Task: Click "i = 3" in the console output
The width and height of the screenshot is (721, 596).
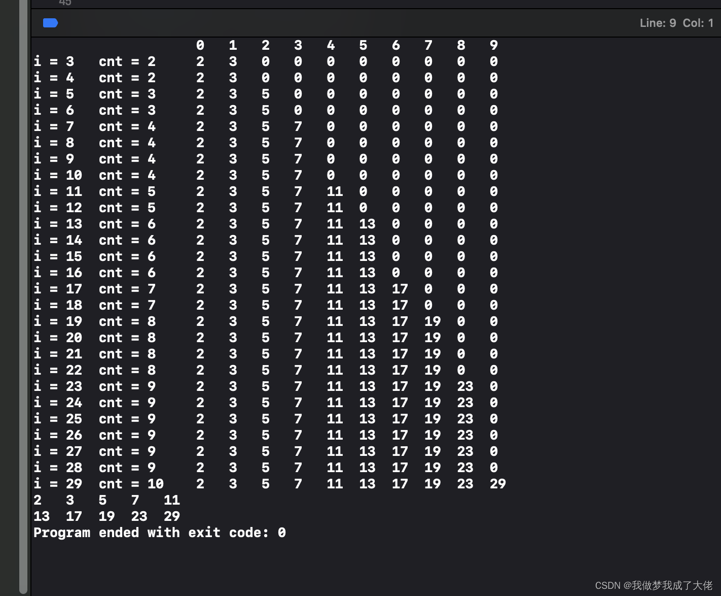Action: pos(54,61)
